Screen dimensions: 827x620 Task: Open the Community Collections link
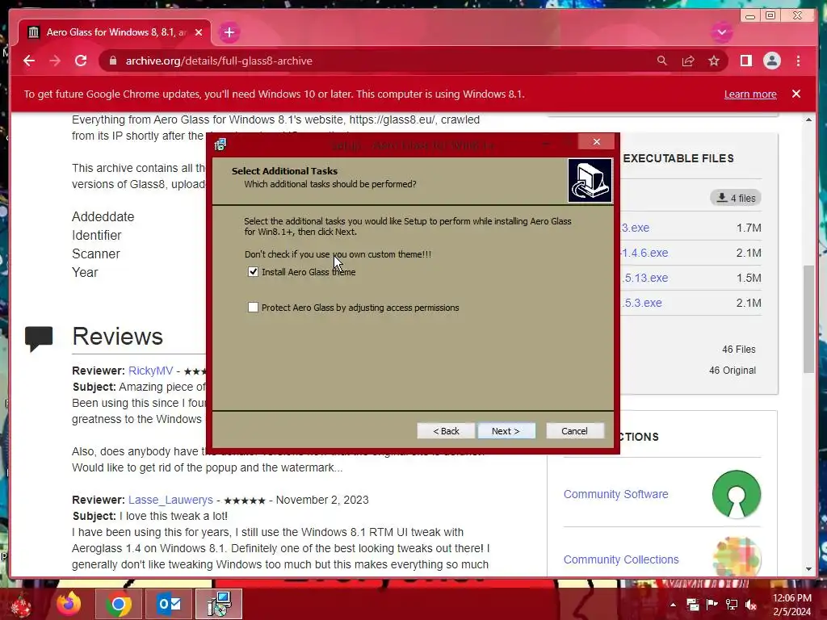pos(621,559)
